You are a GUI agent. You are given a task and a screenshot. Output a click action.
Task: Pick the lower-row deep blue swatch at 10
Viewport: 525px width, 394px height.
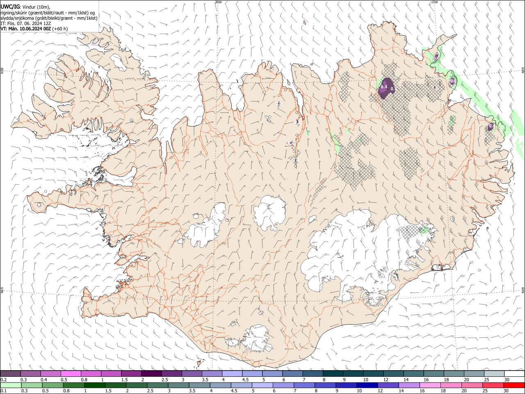(x=367, y=385)
